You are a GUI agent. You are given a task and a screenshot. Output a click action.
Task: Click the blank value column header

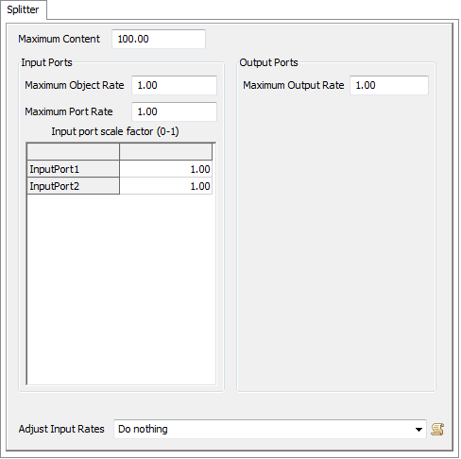(x=166, y=152)
